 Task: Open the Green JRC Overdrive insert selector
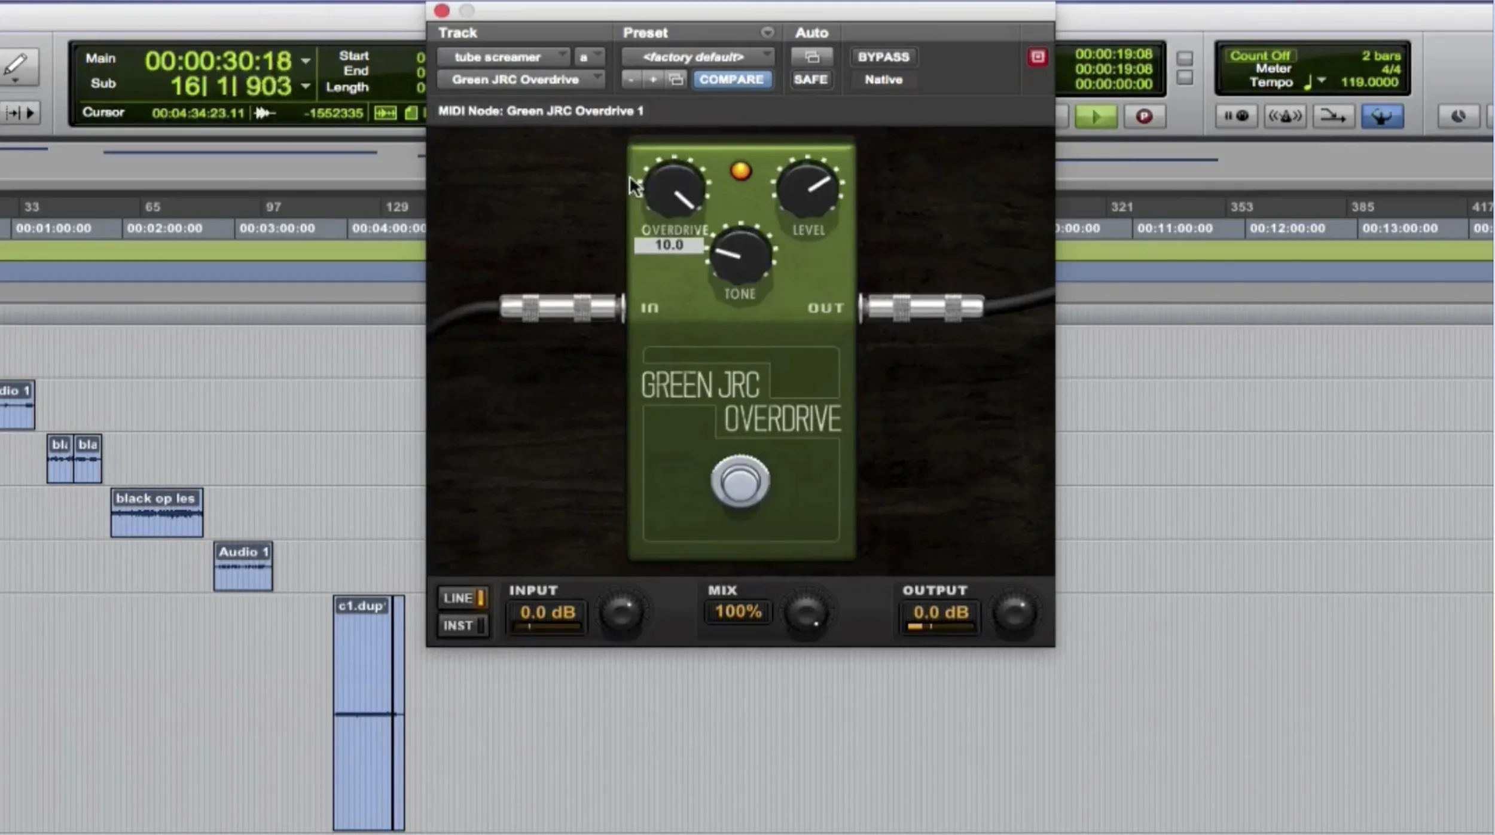(x=520, y=79)
